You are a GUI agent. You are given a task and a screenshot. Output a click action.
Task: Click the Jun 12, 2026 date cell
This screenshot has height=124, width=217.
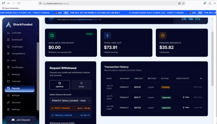click(x=110, y=87)
